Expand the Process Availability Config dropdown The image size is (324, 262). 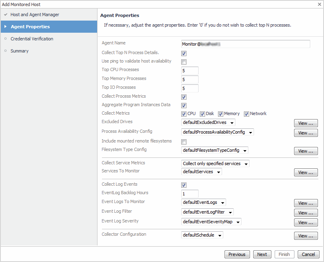218,132
